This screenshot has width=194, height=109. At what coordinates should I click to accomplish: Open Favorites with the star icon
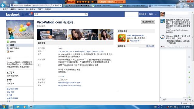coord(188,5)
